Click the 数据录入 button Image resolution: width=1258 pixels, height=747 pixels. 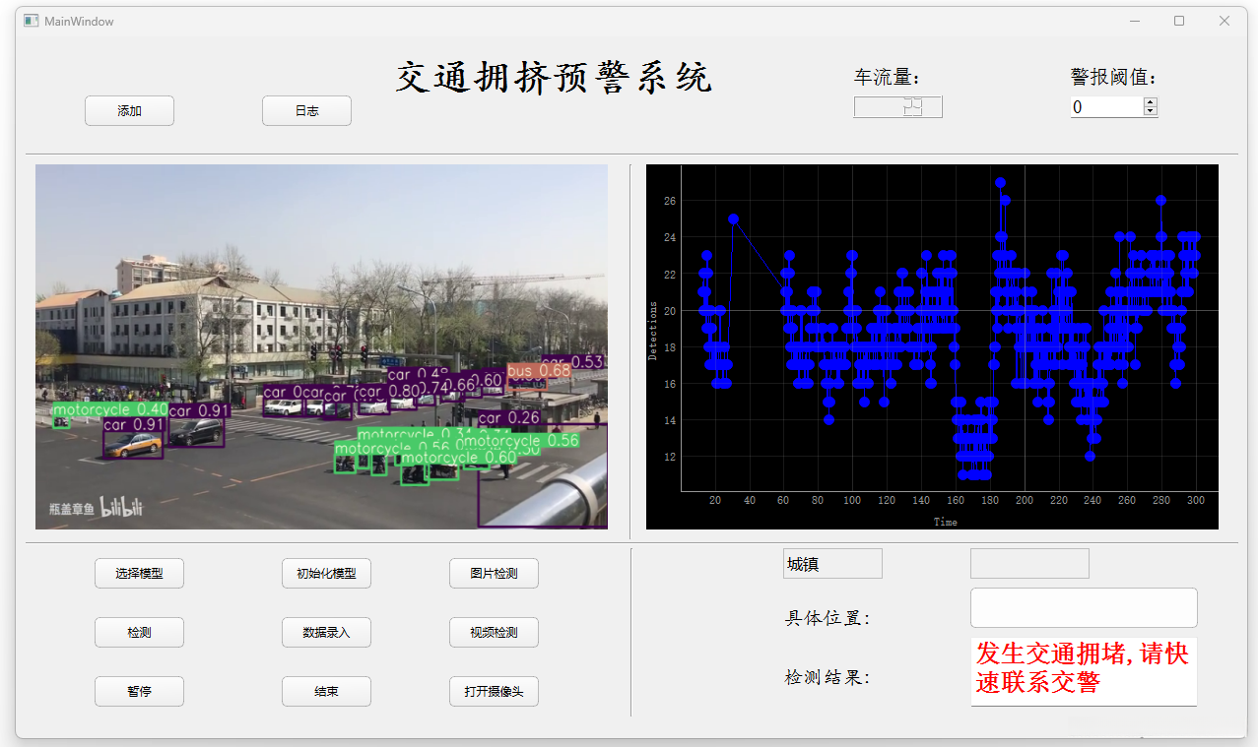point(326,633)
